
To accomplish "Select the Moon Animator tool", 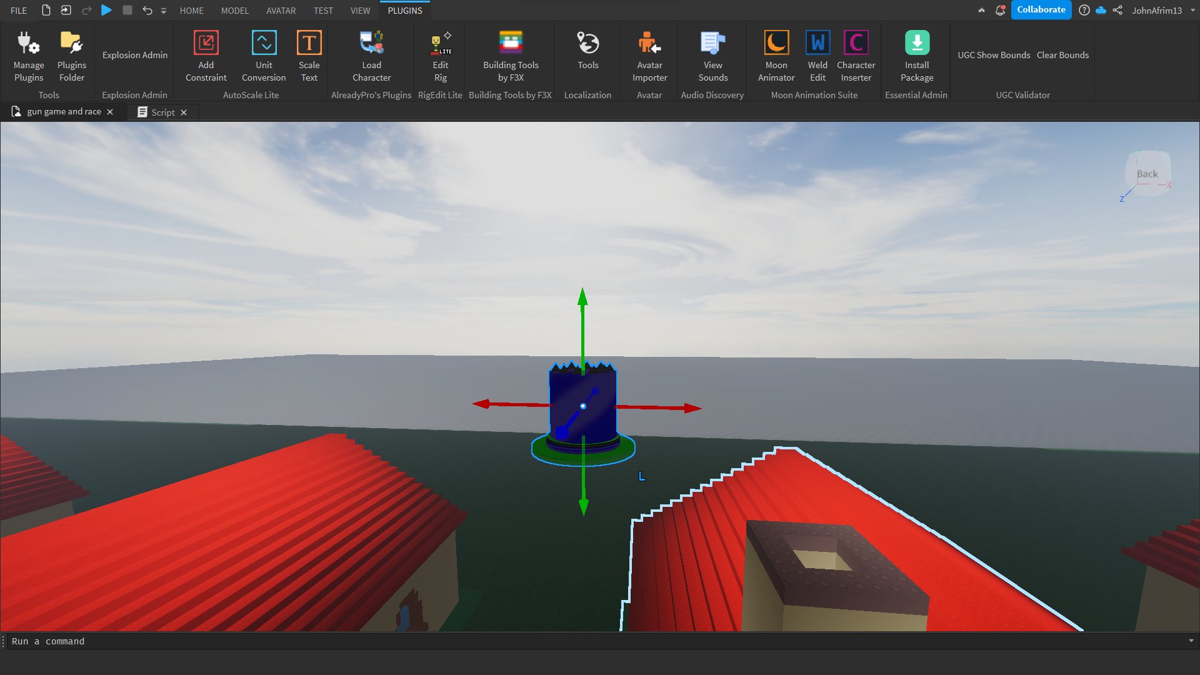I will point(776,55).
